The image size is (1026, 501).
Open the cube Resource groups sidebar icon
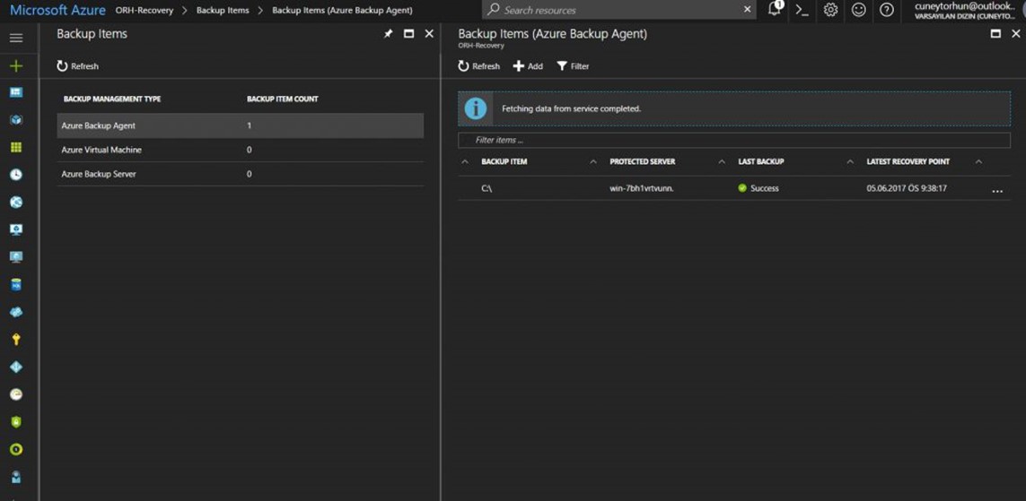click(16, 120)
